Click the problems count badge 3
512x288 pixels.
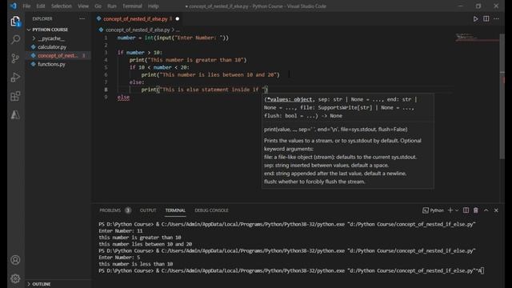tap(128, 210)
